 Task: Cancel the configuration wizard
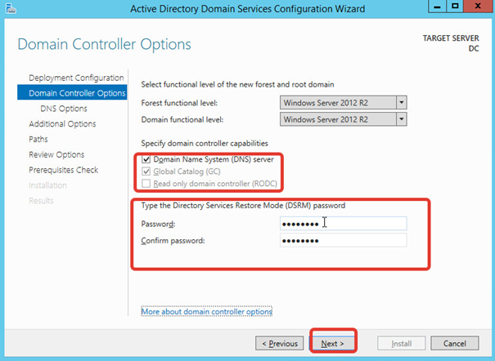tap(454, 343)
